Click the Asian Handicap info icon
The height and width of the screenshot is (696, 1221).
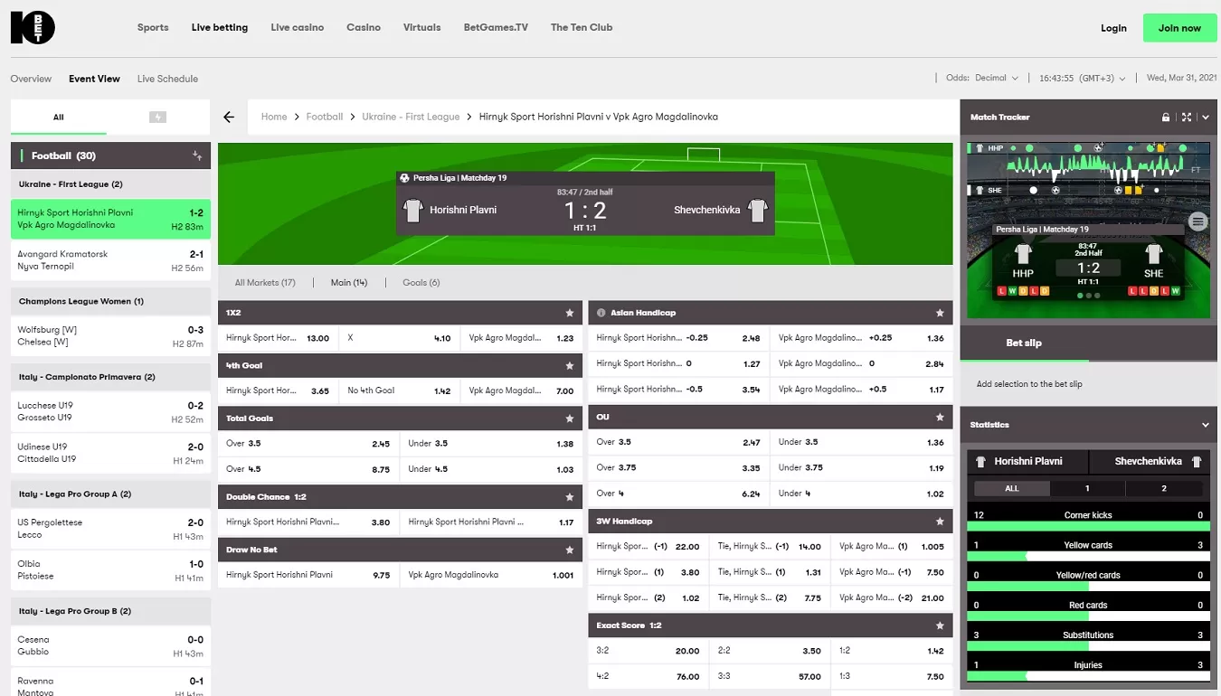[x=601, y=313]
